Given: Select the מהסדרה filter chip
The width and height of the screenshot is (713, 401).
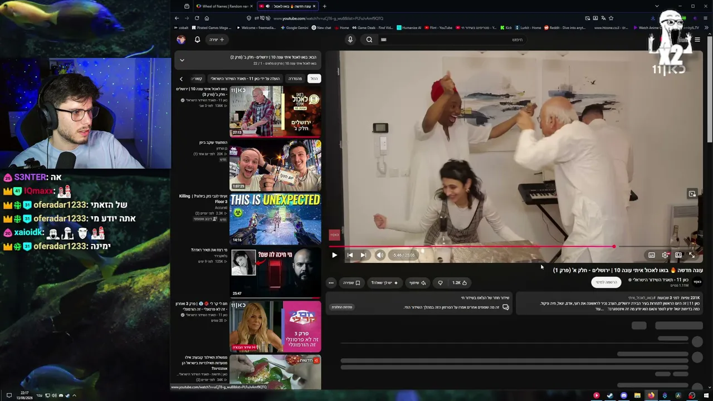Looking at the screenshot, I should (295, 79).
